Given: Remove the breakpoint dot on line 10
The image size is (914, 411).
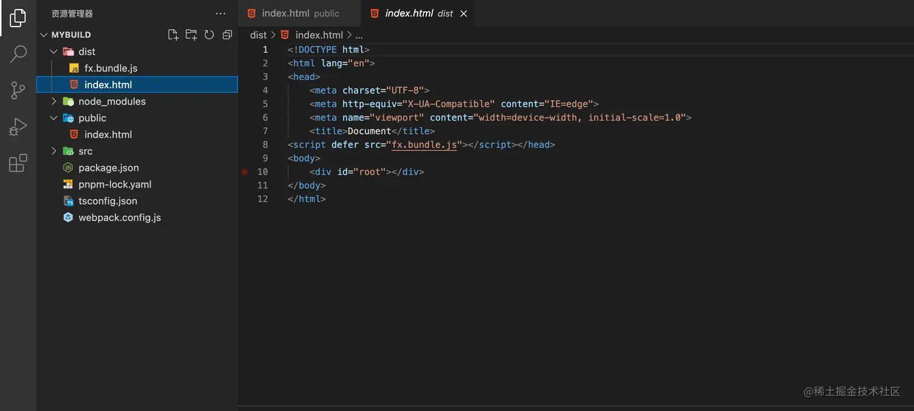Looking at the screenshot, I should click(x=245, y=172).
